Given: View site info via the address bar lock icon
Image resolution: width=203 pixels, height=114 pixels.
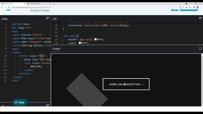Looking at the screenshot, I should coord(13,8).
